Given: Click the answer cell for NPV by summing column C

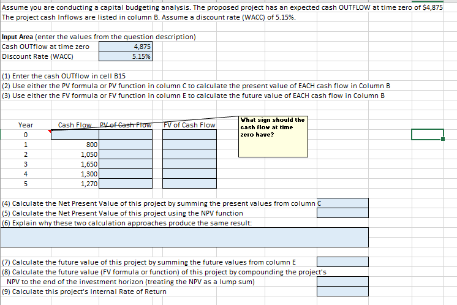Looking at the screenshot, I should (x=343, y=203).
